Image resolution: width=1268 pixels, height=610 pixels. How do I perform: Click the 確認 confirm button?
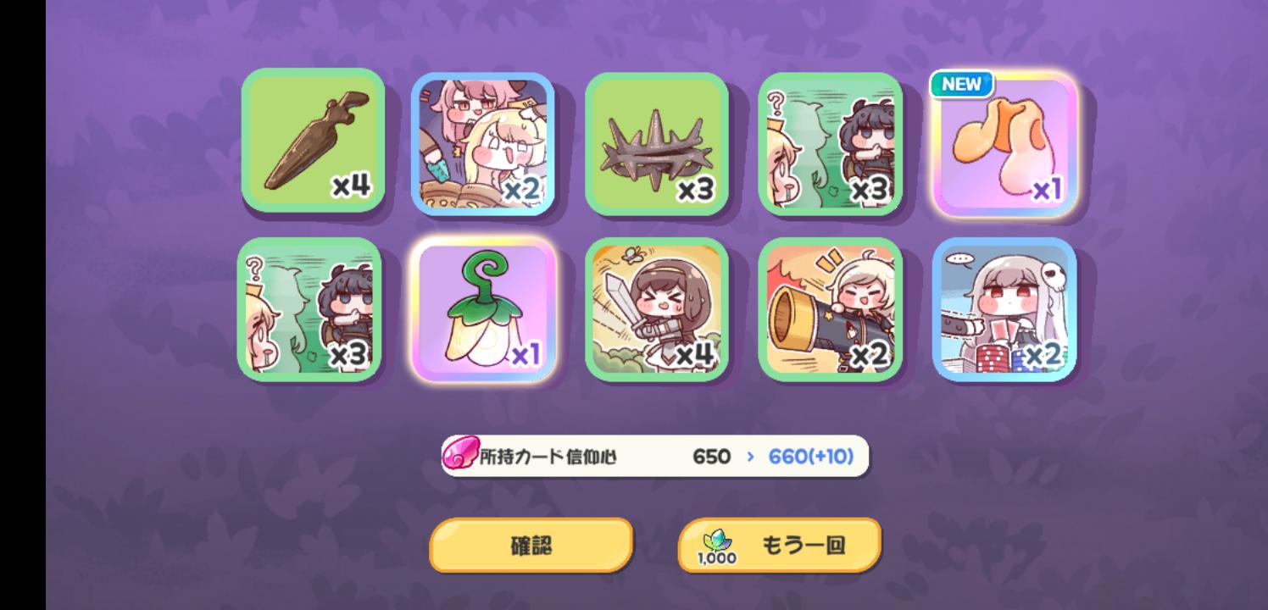tap(531, 546)
